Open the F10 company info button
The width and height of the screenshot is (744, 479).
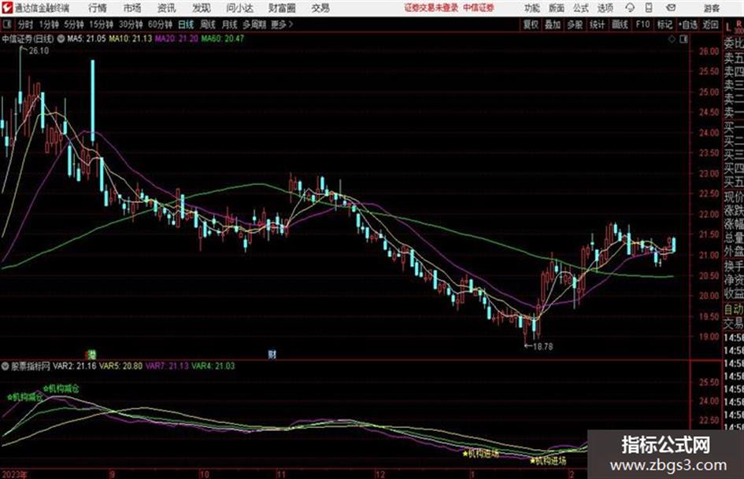(x=642, y=24)
